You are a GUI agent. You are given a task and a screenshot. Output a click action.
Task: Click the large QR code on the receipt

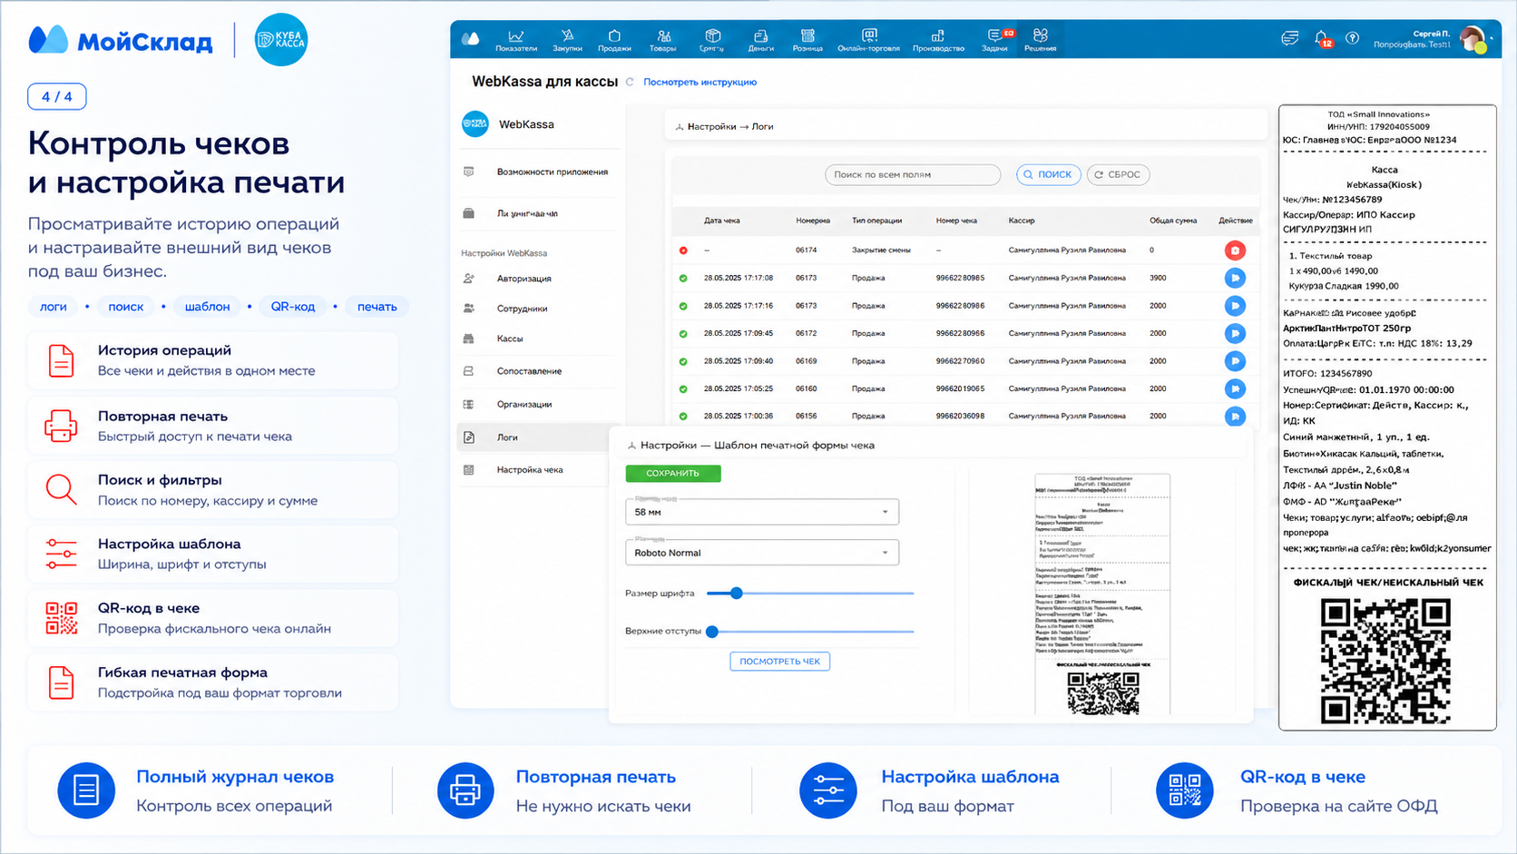tap(1385, 661)
